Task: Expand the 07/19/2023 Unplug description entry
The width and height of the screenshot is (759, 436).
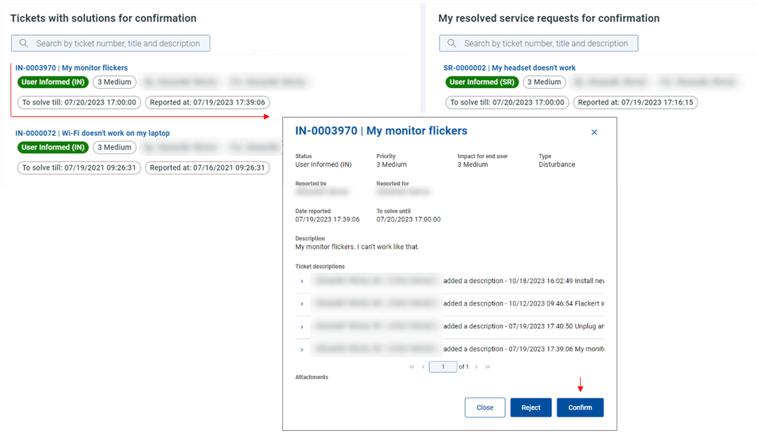Action: (302, 326)
